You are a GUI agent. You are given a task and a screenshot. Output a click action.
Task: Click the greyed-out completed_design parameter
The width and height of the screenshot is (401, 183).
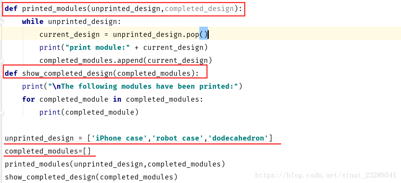coord(199,9)
